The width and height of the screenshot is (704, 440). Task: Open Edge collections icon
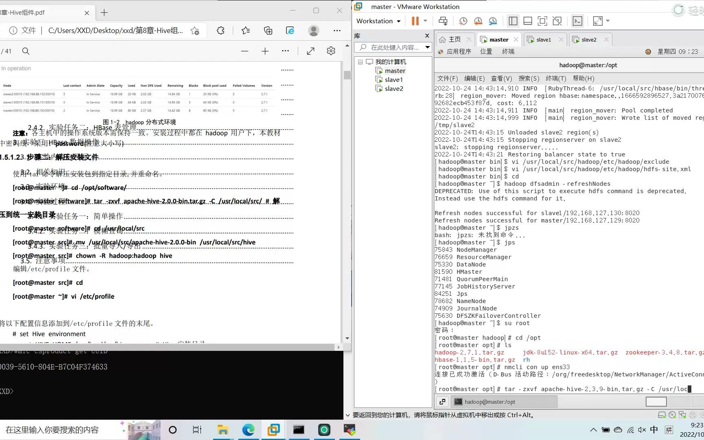pyautogui.click(x=268, y=31)
